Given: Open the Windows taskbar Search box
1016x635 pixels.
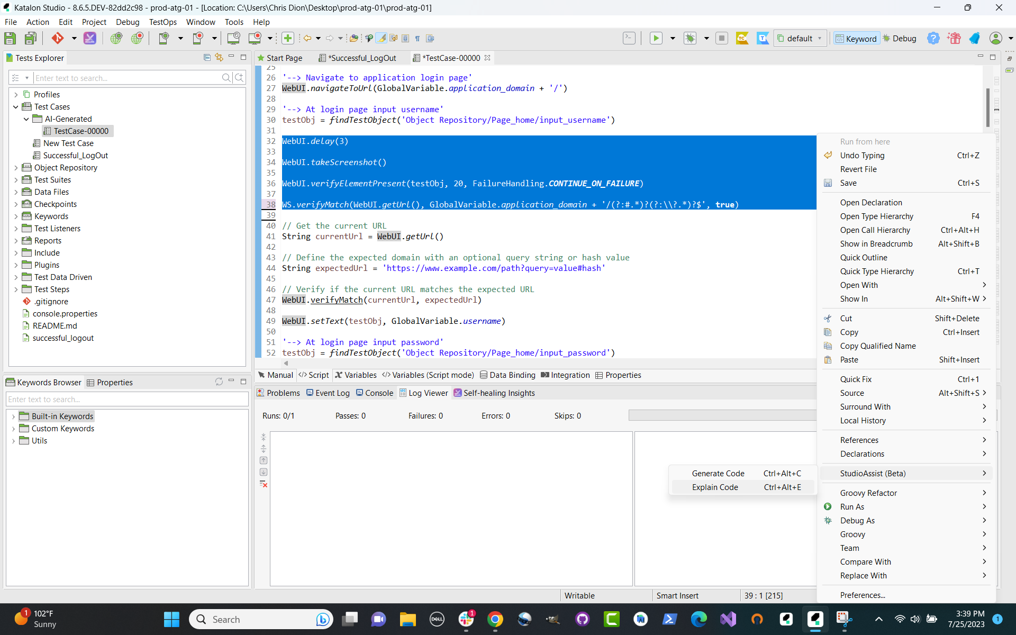Looking at the screenshot, I should coord(261,619).
